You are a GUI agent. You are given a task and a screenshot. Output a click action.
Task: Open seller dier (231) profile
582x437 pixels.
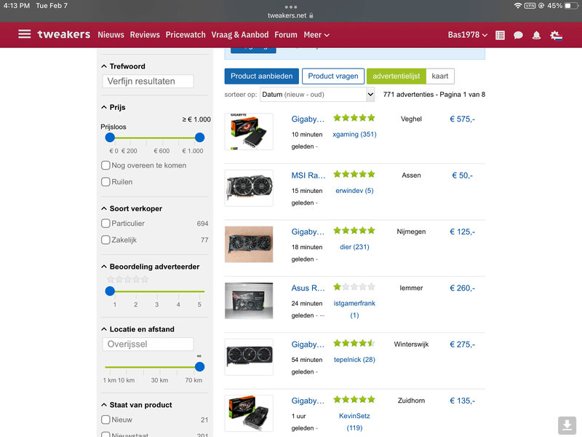pyautogui.click(x=354, y=247)
